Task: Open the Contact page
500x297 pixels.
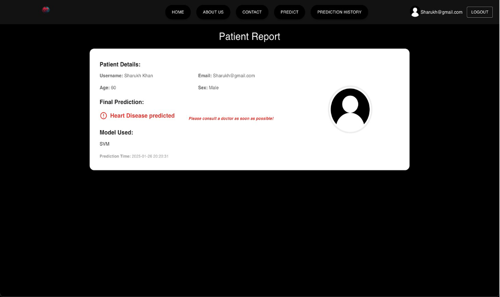Action: [252, 12]
